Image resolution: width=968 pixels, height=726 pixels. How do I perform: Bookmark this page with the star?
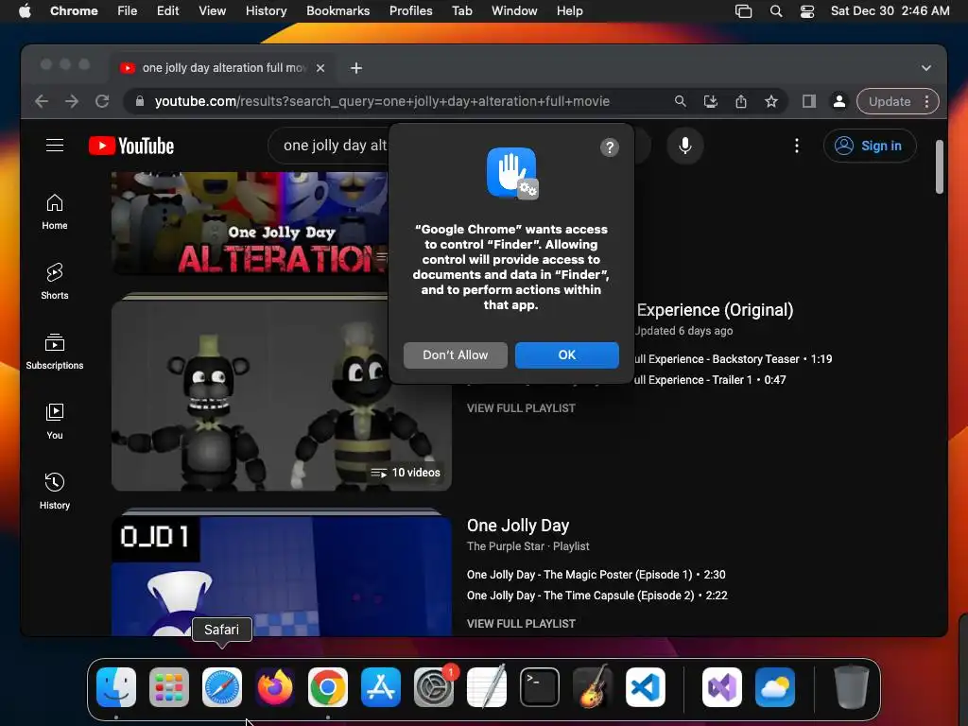coord(771,101)
